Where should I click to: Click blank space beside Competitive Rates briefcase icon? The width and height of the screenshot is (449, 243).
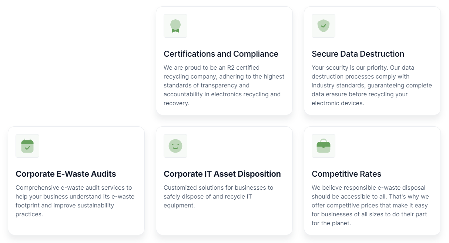click(x=385, y=146)
